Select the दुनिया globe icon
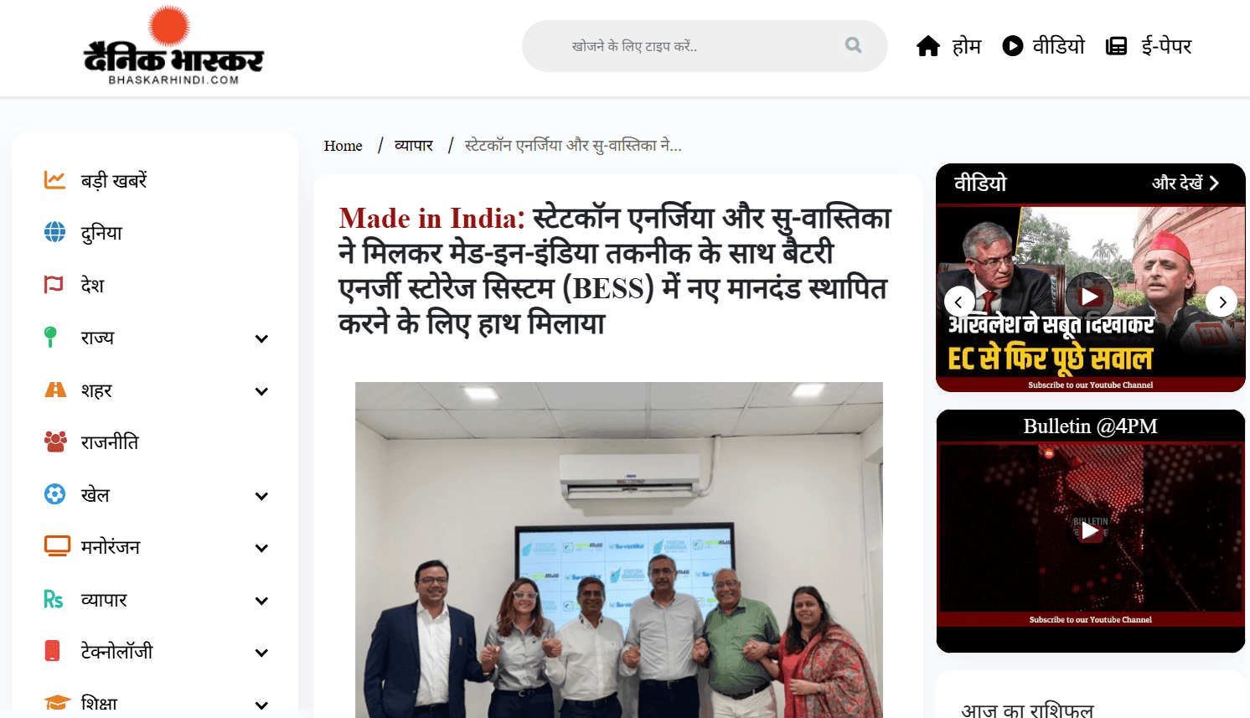The width and height of the screenshot is (1250, 718). [54, 232]
